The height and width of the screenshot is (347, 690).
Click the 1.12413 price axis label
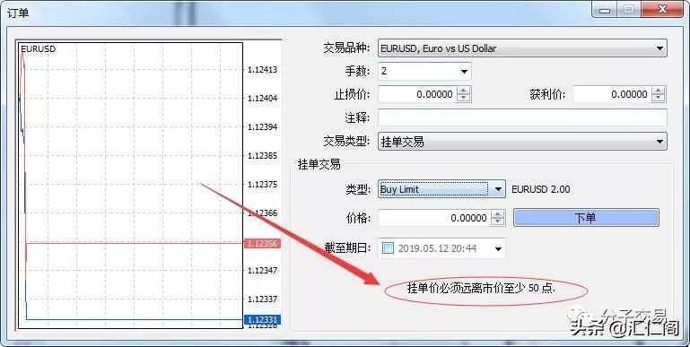pyautogui.click(x=262, y=69)
